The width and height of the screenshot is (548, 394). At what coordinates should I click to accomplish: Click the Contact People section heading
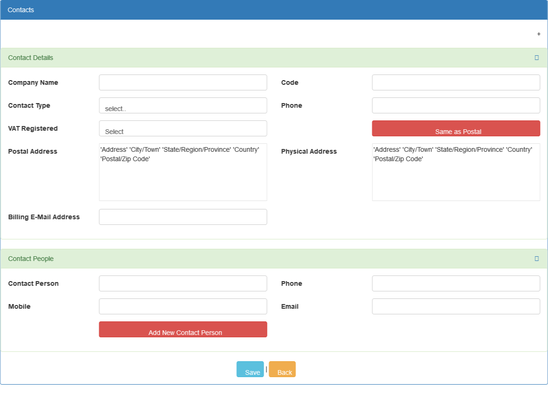click(31, 259)
